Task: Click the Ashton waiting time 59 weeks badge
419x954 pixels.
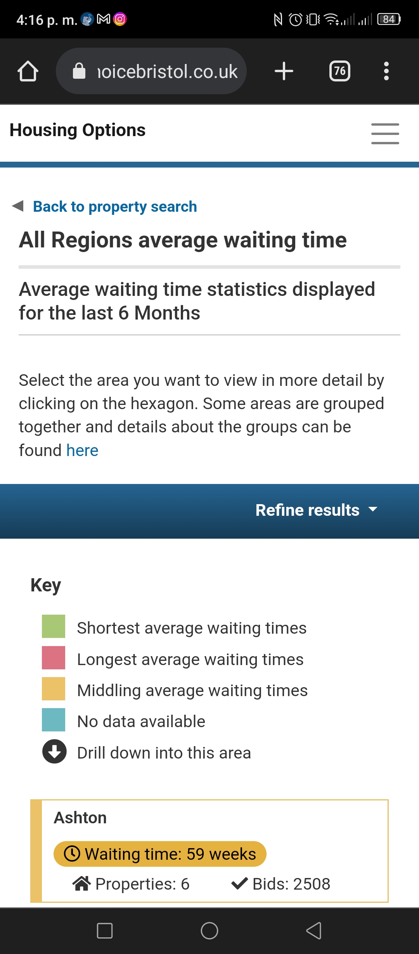Action: [x=160, y=854]
